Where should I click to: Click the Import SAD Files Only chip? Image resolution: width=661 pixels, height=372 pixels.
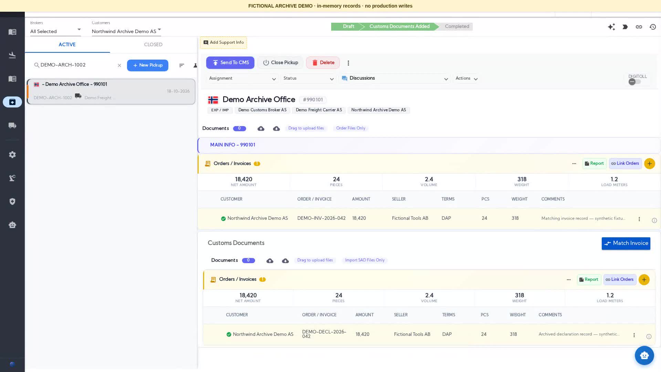pyautogui.click(x=365, y=260)
